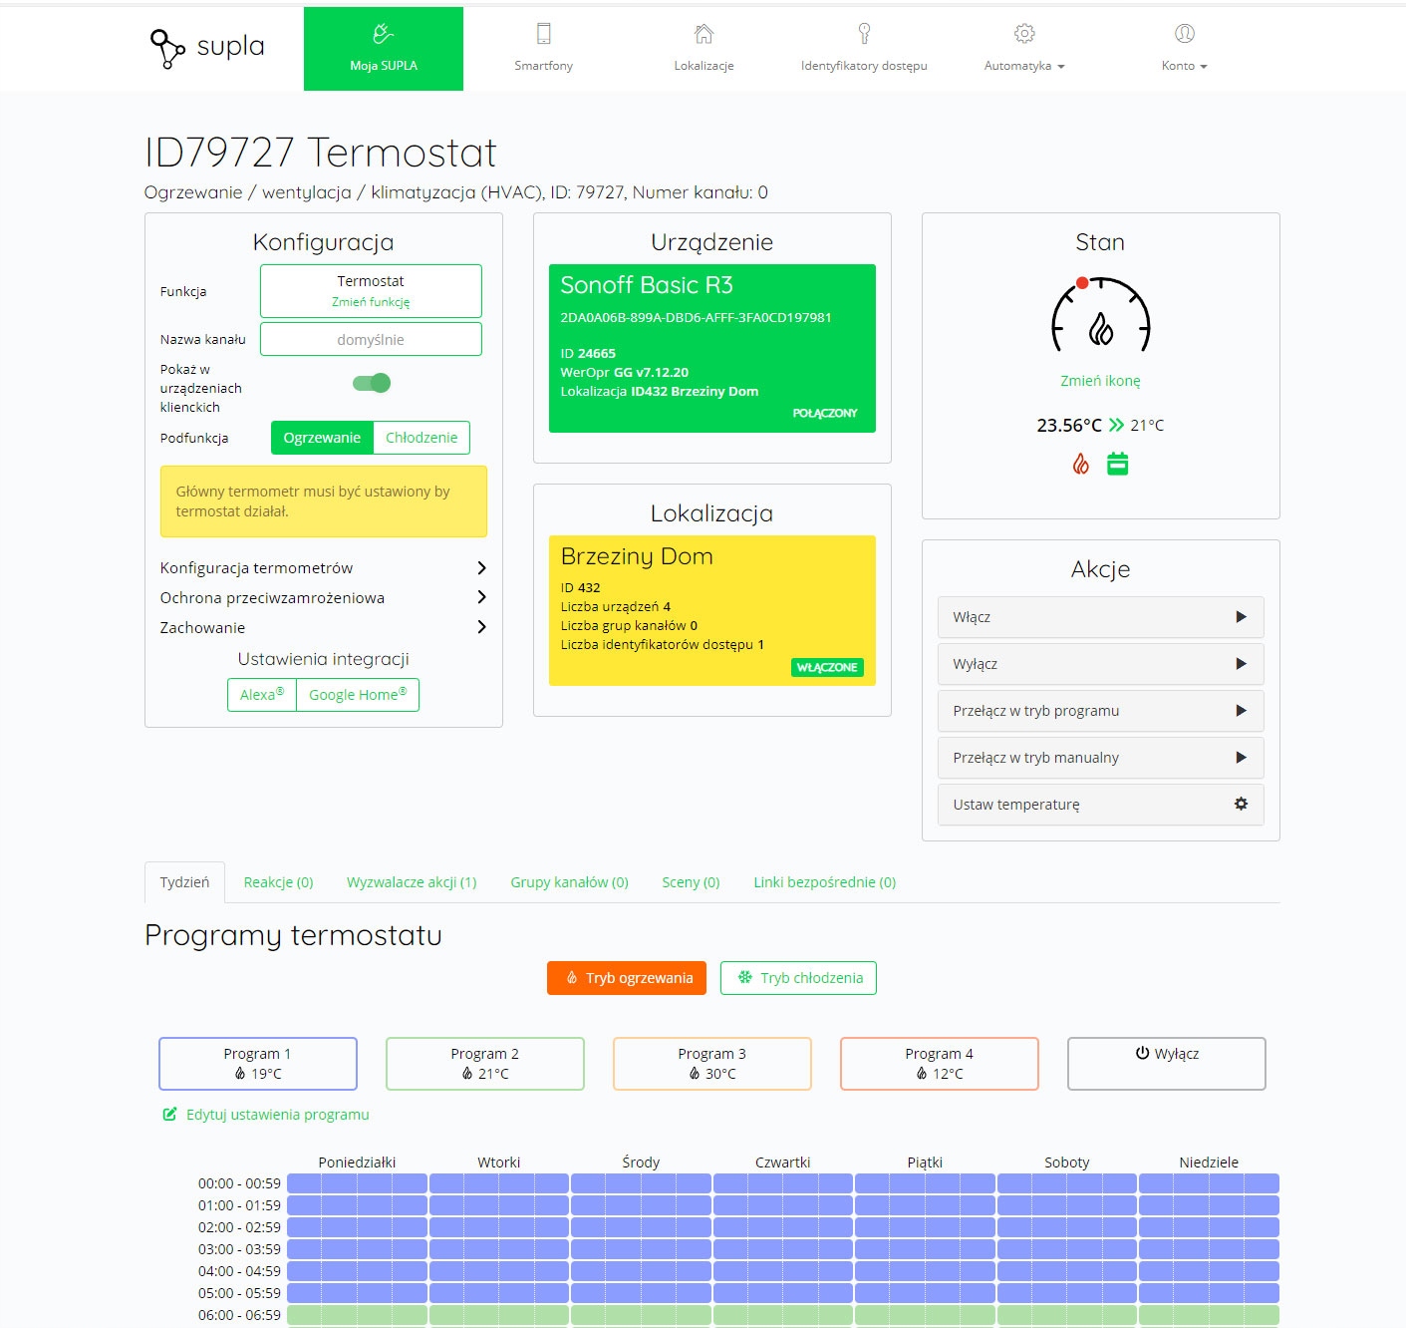The height and width of the screenshot is (1328, 1406).
Task: Expand Ochrona przeciwzamrożeniowa section
Action: [x=323, y=597]
